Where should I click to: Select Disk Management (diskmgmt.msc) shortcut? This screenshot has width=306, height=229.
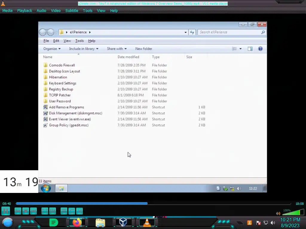[76, 113]
